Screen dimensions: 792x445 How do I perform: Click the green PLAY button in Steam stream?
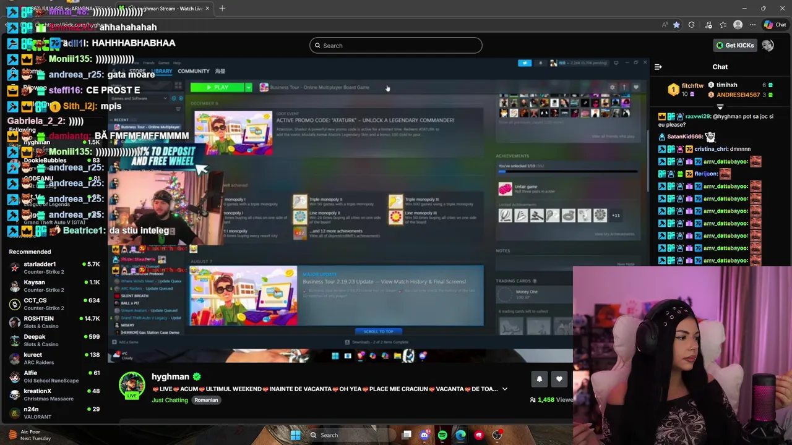[217, 87]
